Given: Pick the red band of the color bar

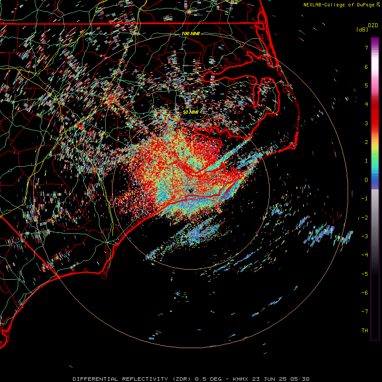Looking at the screenshot, I should [375, 117].
